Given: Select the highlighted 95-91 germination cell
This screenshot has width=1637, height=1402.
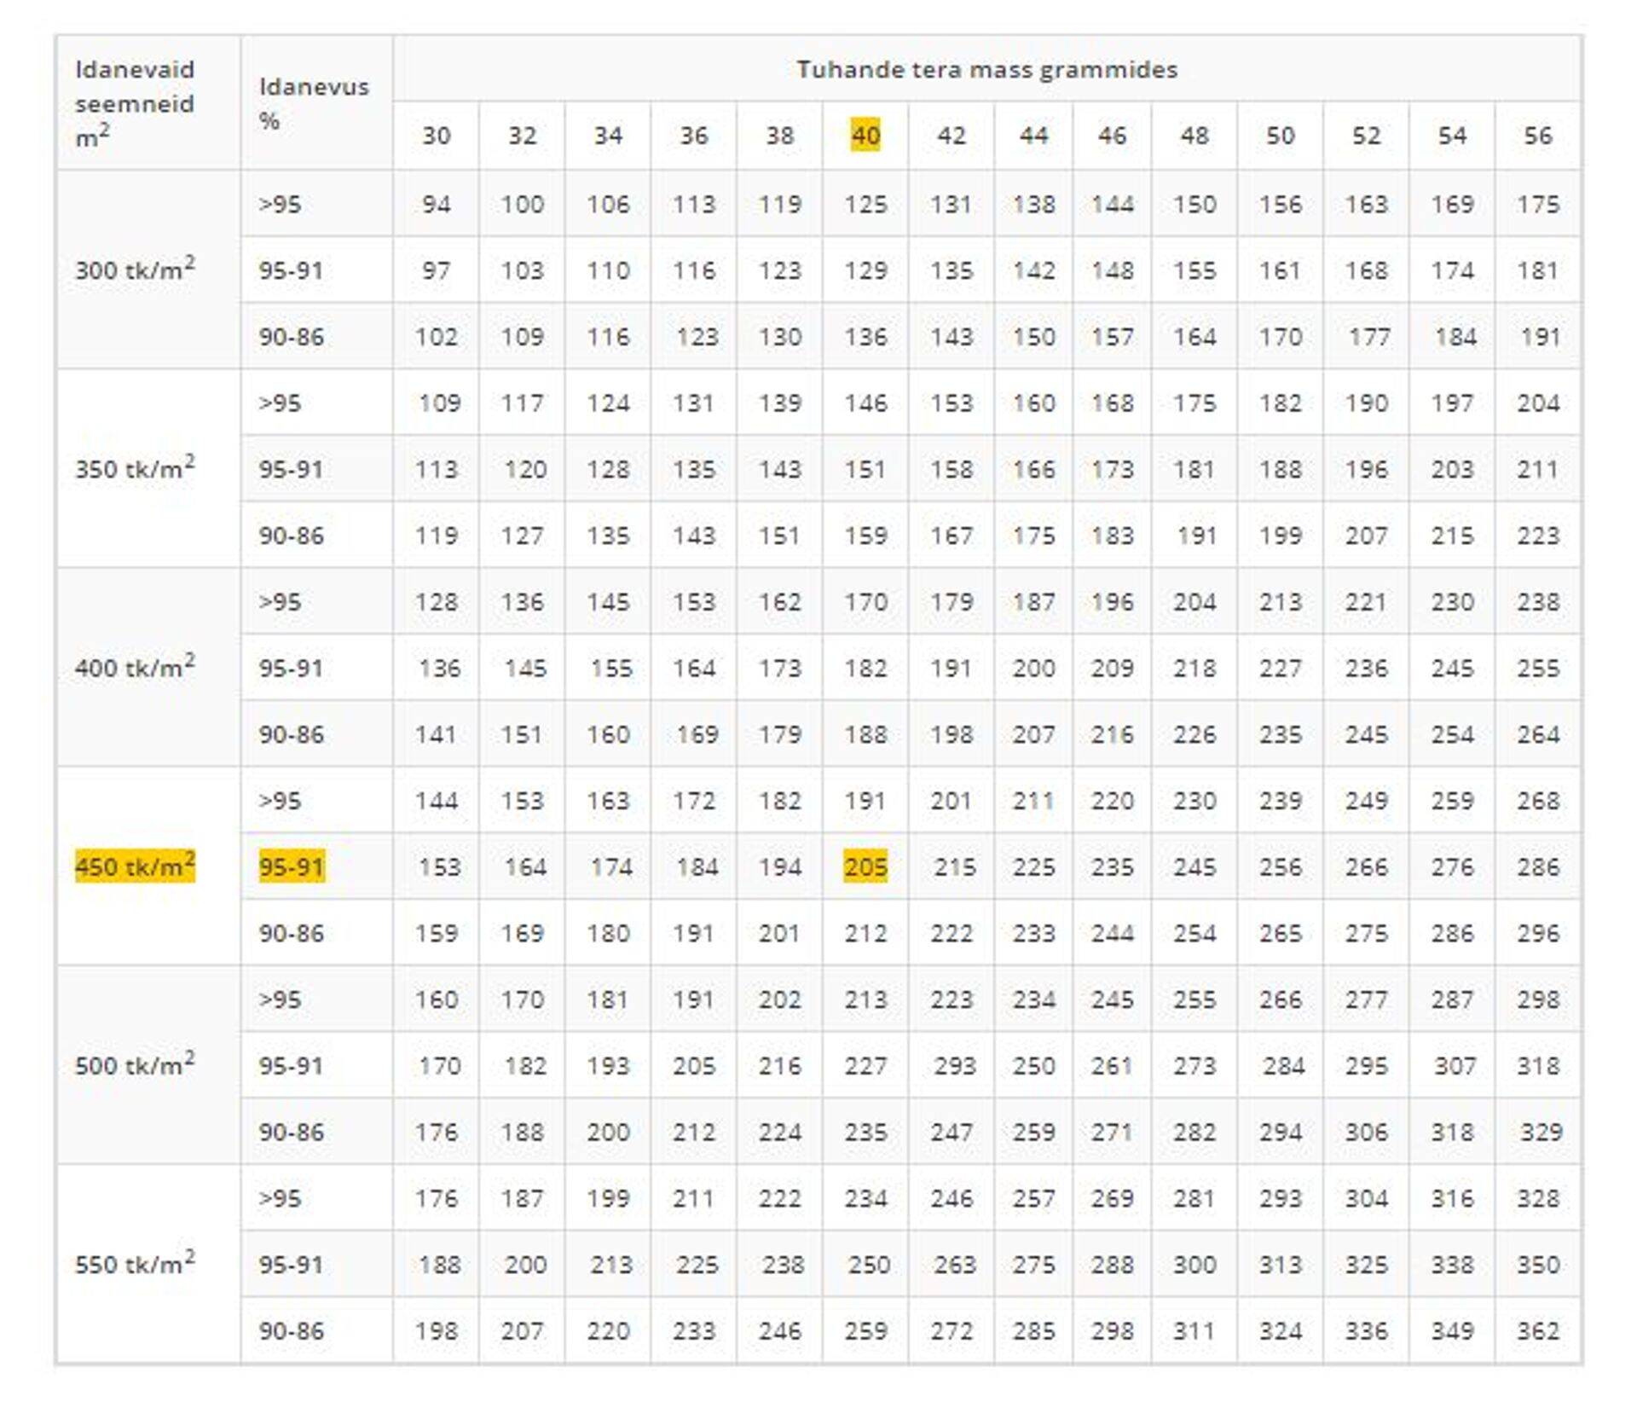Looking at the screenshot, I should pyautogui.click(x=292, y=866).
